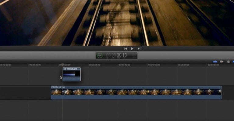Click the 00:00:20:00 ruler mark
This screenshot has height=121, width=234.
[x=5, y=65]
